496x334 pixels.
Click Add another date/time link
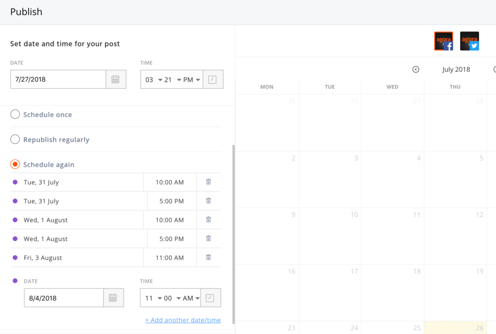click(183, 320)
